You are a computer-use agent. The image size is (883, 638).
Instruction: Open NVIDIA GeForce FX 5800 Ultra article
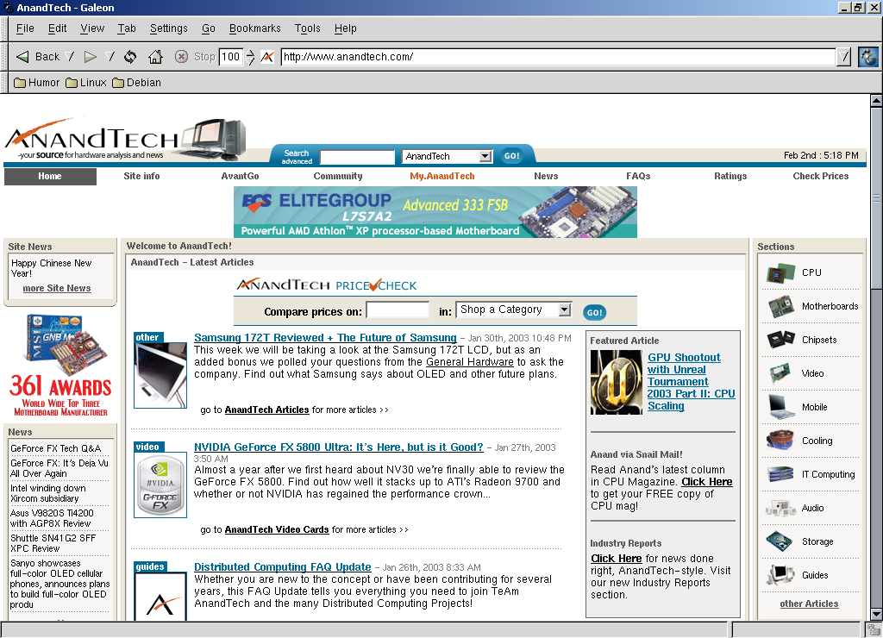pyautogui.click(x=338, y=447)
